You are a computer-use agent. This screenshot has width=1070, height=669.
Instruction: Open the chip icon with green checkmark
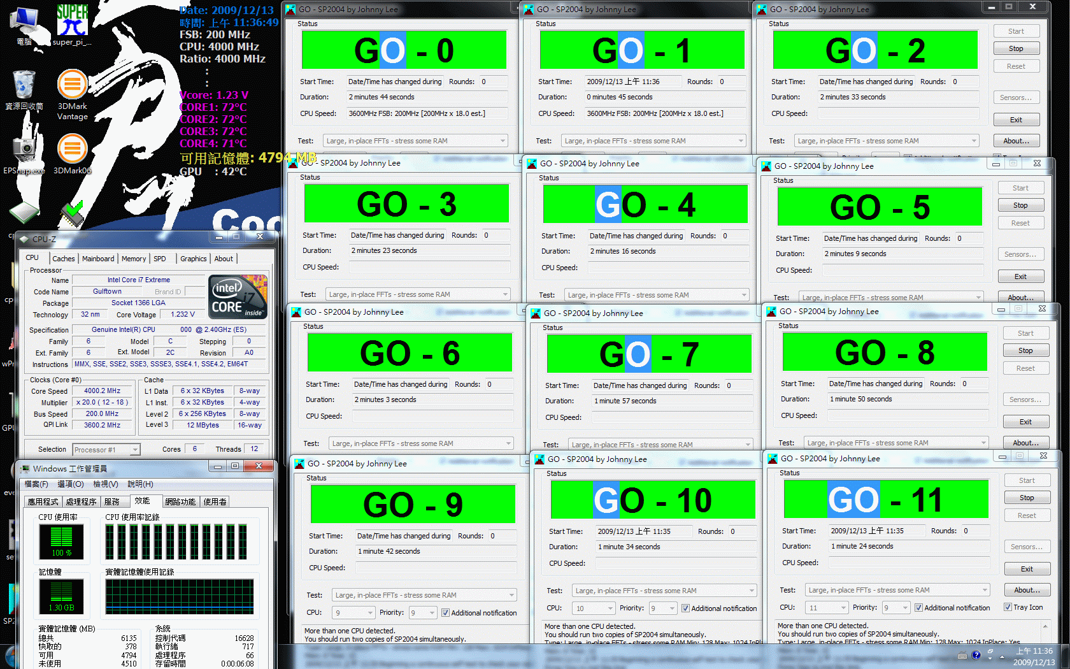tap(73, 213)
